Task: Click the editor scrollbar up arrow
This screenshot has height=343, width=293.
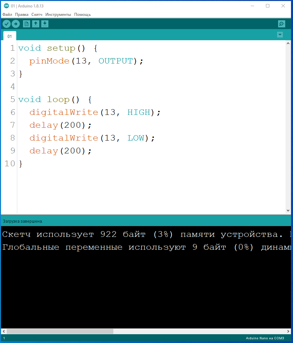Action: point(288,43)
